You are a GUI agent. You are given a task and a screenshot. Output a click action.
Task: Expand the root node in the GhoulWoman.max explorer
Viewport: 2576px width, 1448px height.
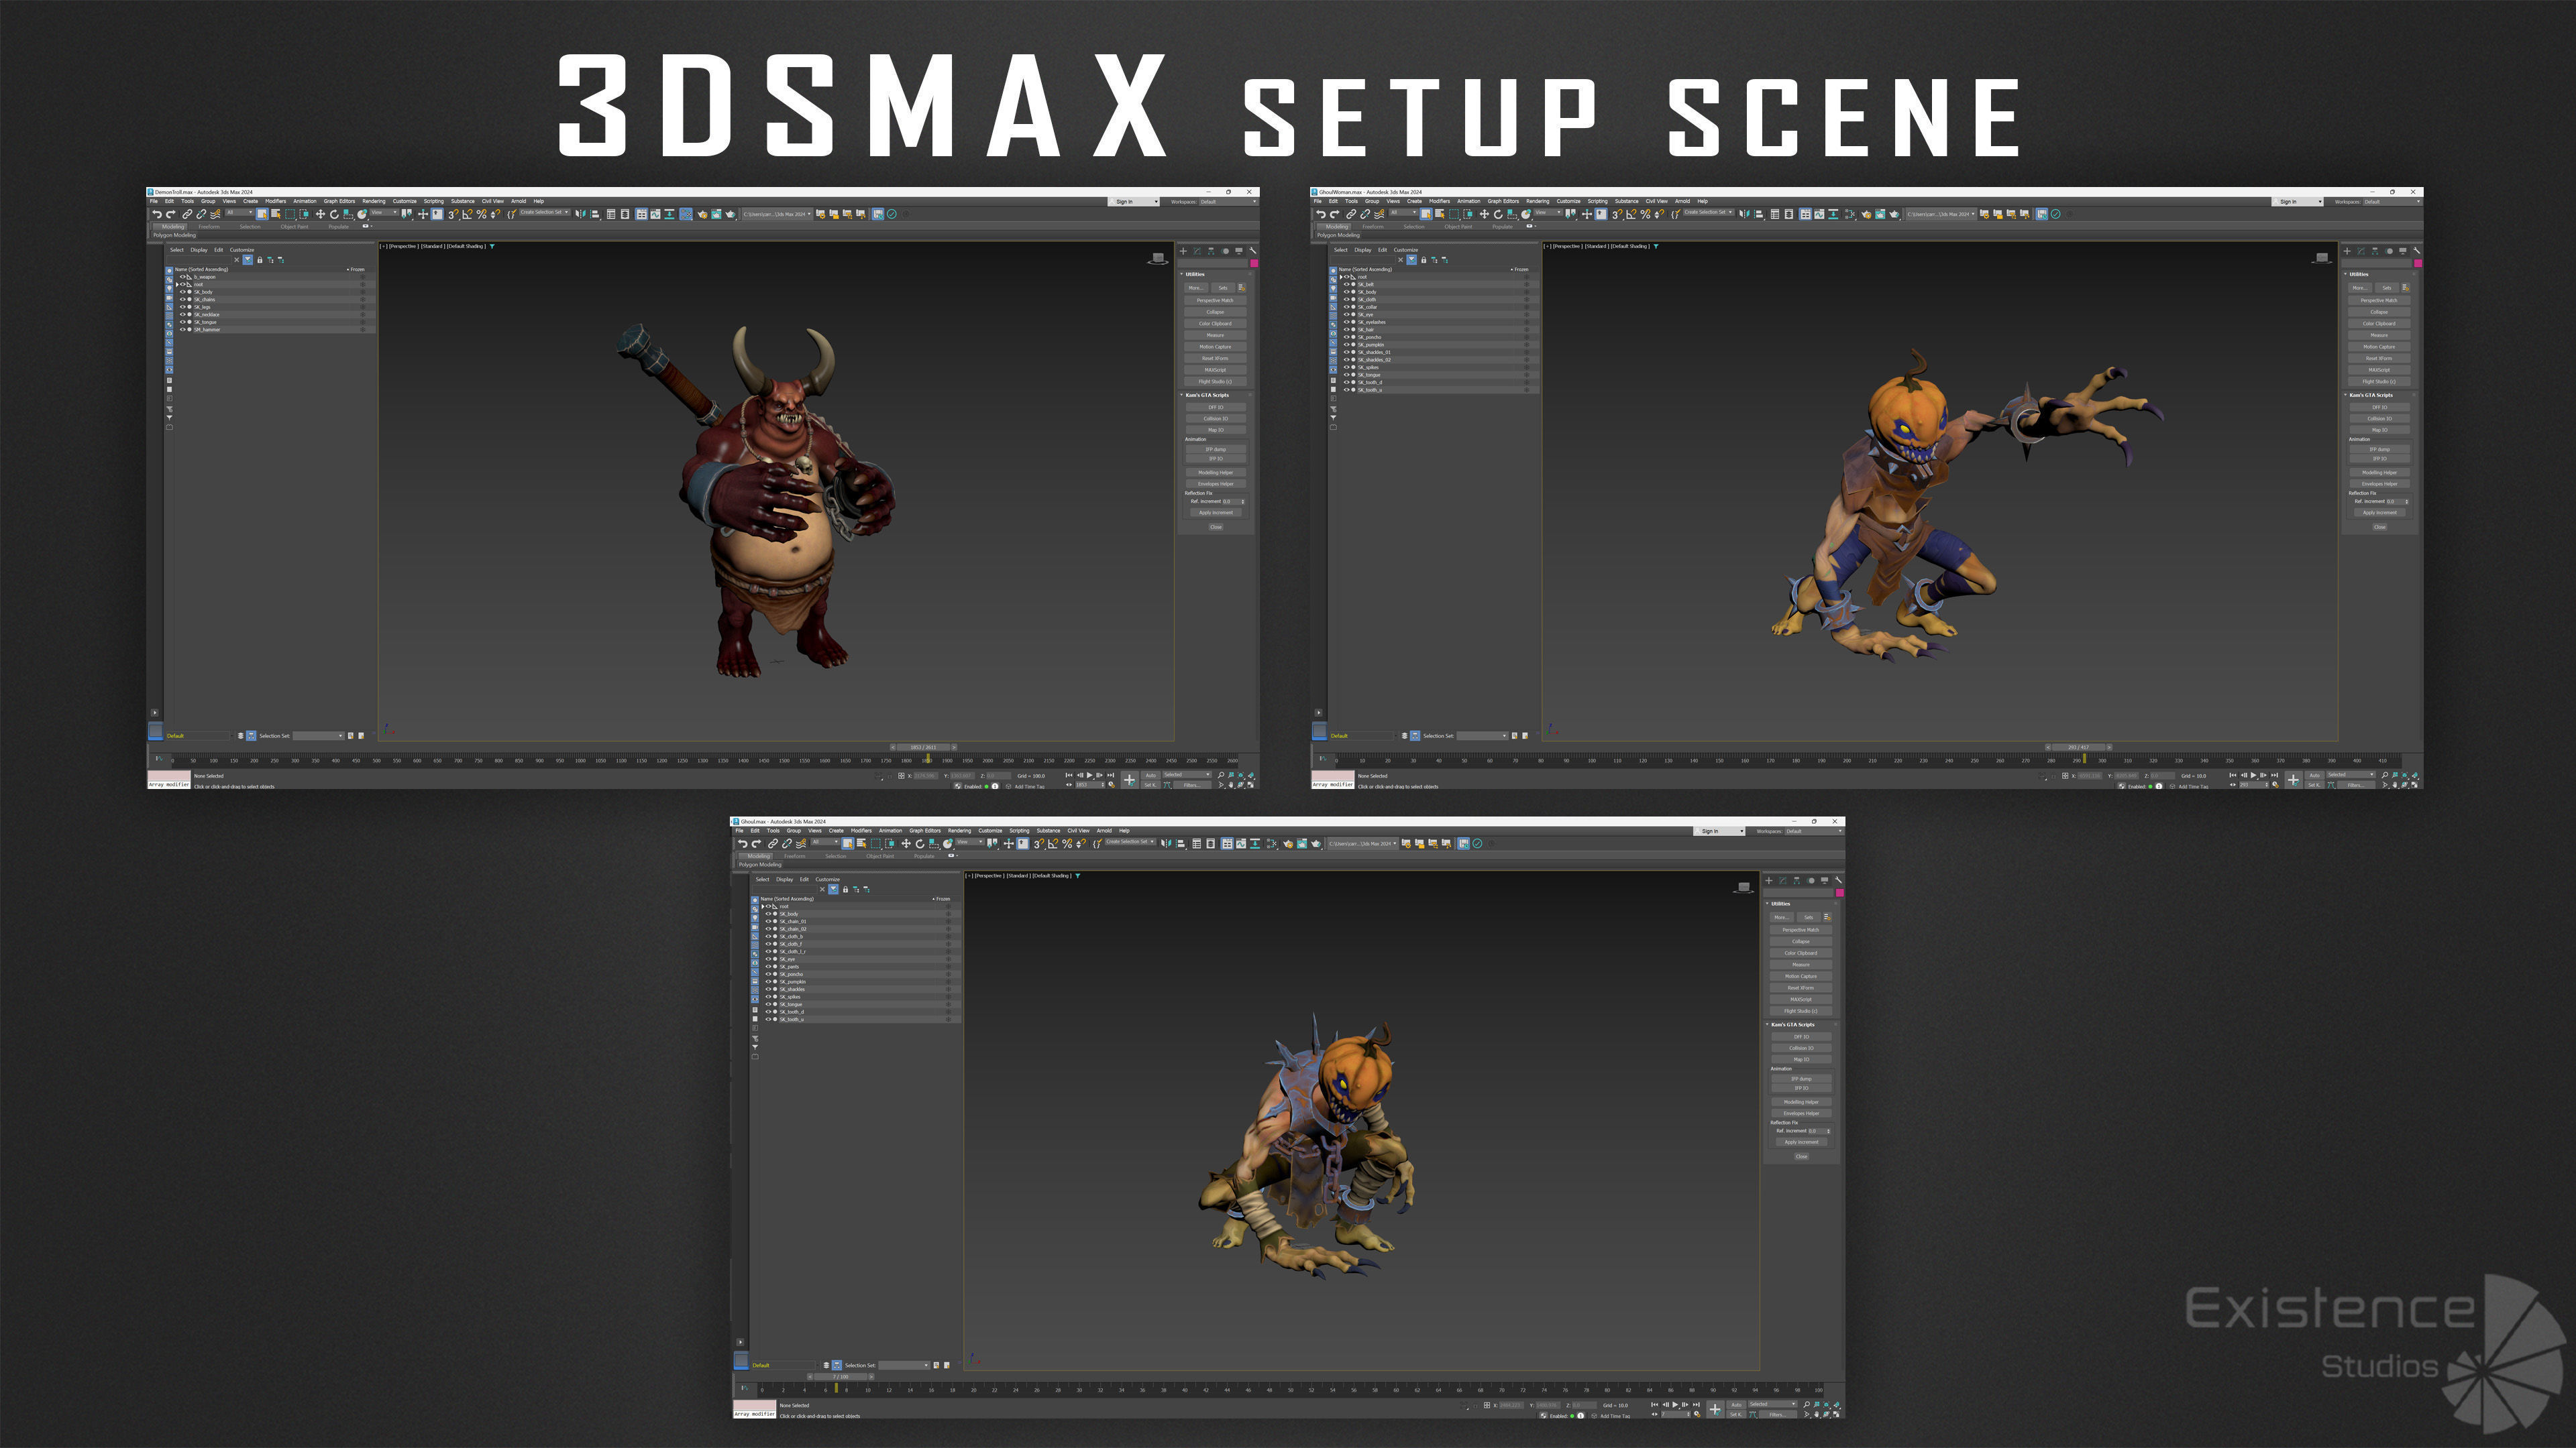[x=1341, y=277]
